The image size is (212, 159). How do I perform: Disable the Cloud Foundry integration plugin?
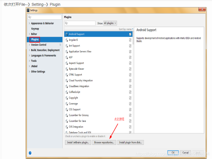coord(130,81)
